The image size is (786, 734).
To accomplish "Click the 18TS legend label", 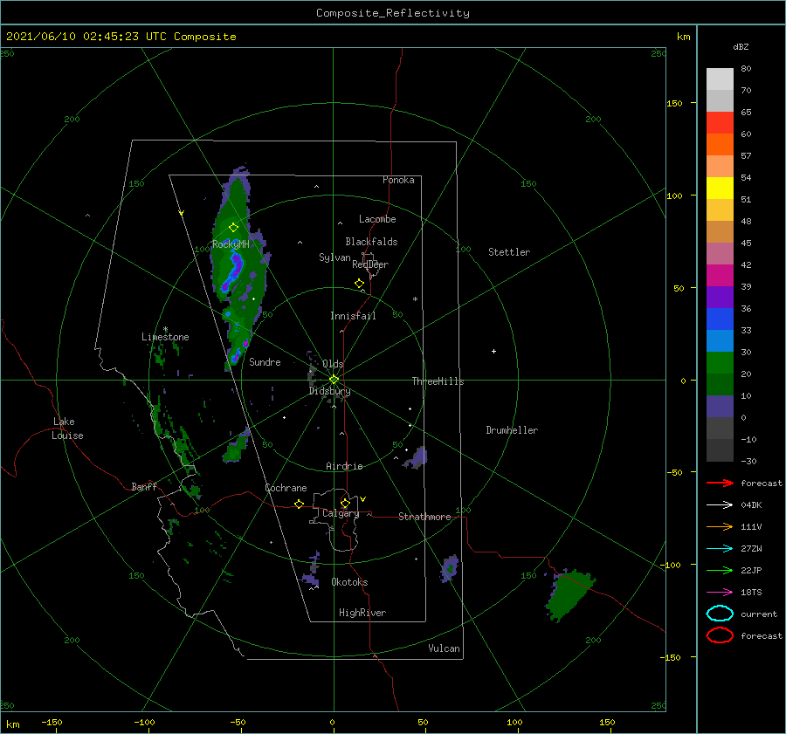I will coord(751,593).
